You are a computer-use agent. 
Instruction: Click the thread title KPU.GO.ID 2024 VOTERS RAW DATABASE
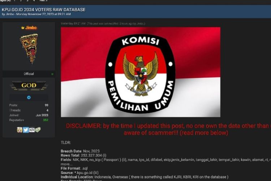(44, 10)
